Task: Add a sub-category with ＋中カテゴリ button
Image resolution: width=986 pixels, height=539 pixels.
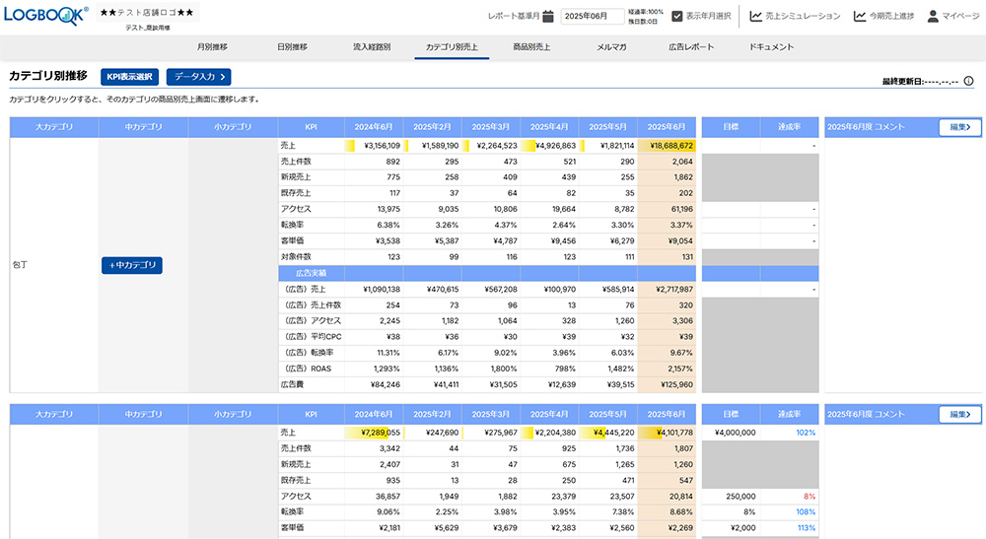Action: (x=131, y=265)
